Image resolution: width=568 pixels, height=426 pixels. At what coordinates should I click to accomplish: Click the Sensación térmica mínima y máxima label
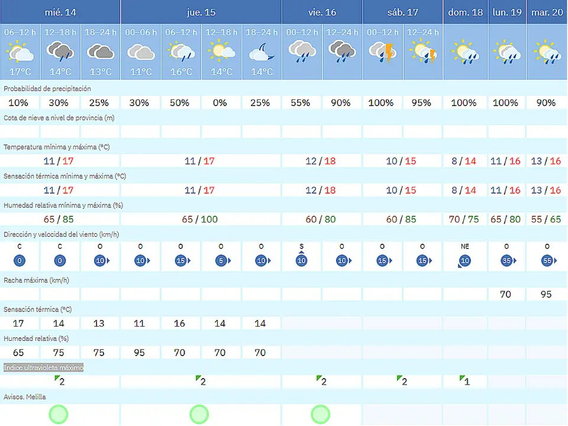pos(65,176)
